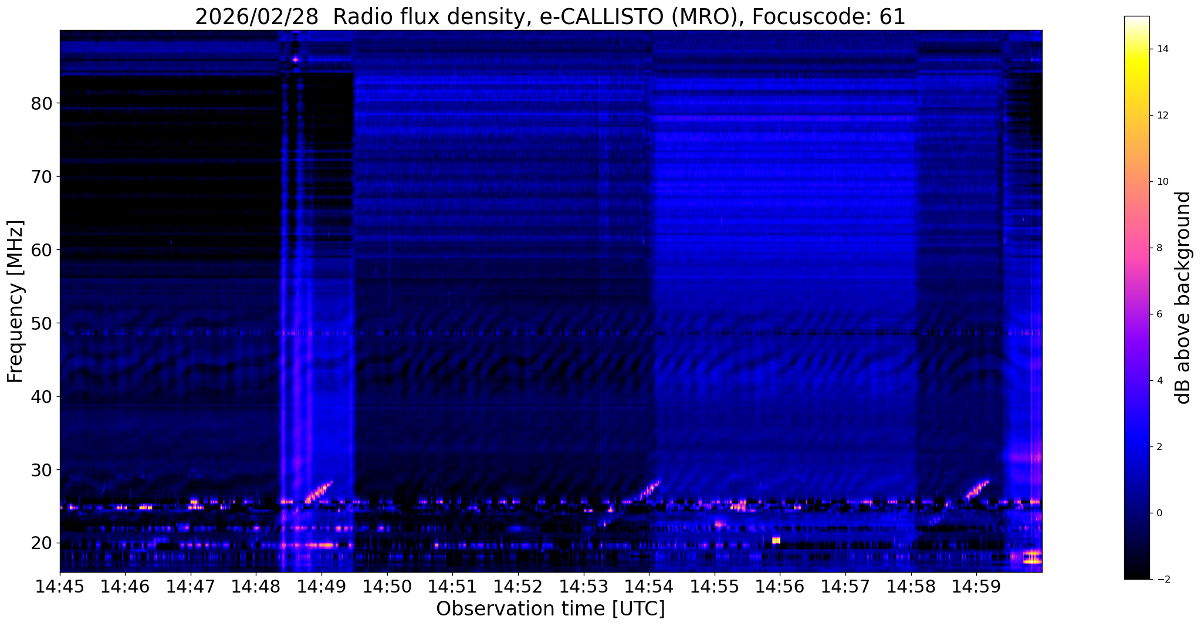The height and width of the screenshot is (626, 1201).
Task: Click the 14:55 time tick label
Action: point(715,587)
